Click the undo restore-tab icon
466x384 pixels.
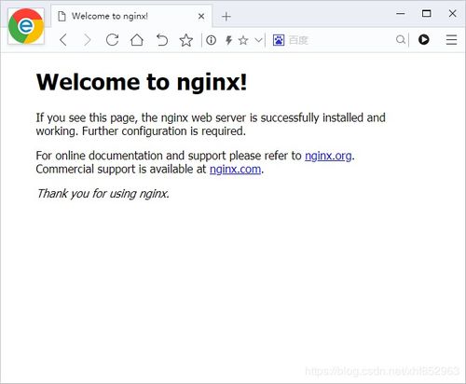click(162, 40)
